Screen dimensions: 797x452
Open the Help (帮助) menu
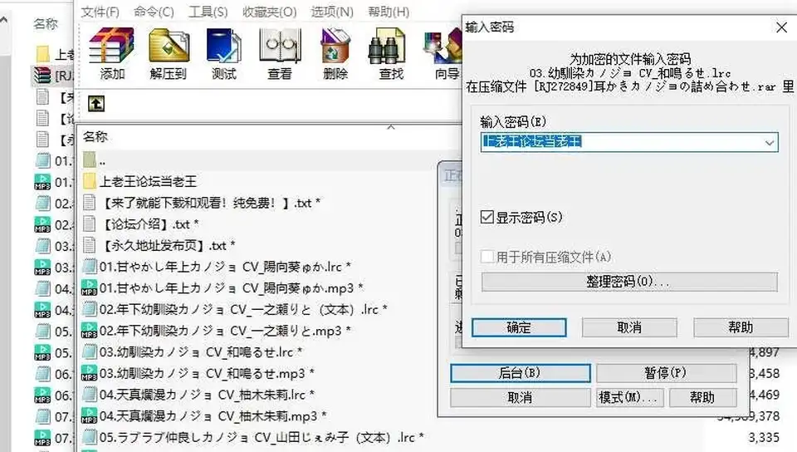click(389, 12)
